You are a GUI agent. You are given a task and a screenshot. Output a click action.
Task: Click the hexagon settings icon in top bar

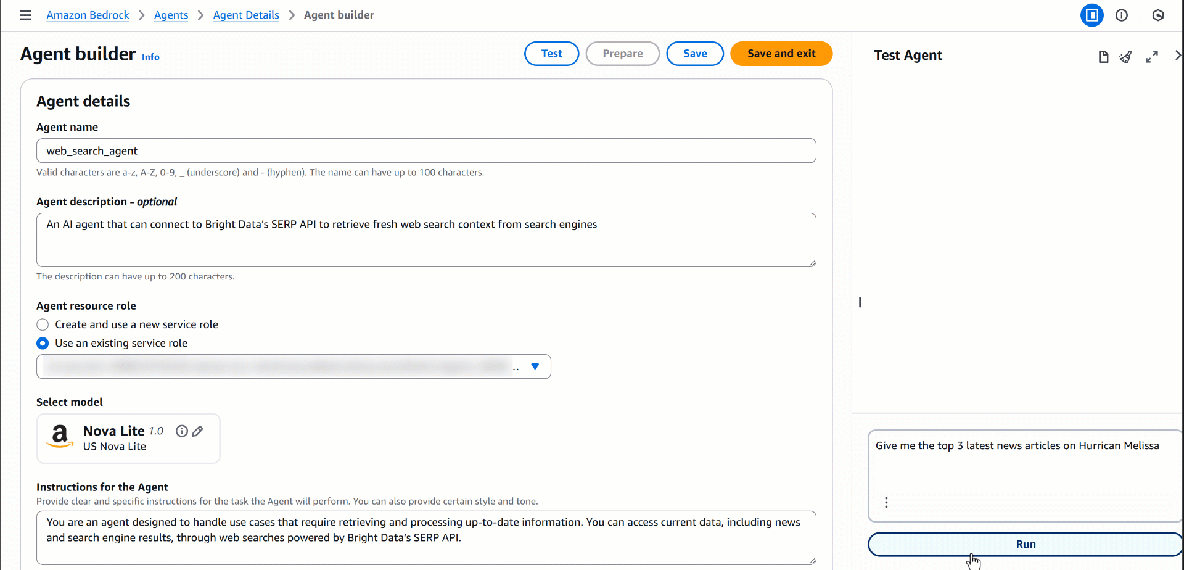pyautogui.click(x=1157, y=15)
